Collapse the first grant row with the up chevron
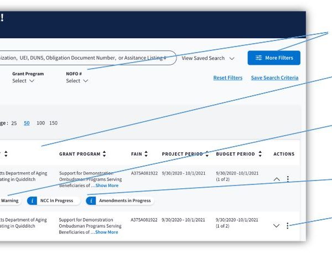The width and height of the screenshot is (332, 253). [277, 179]
